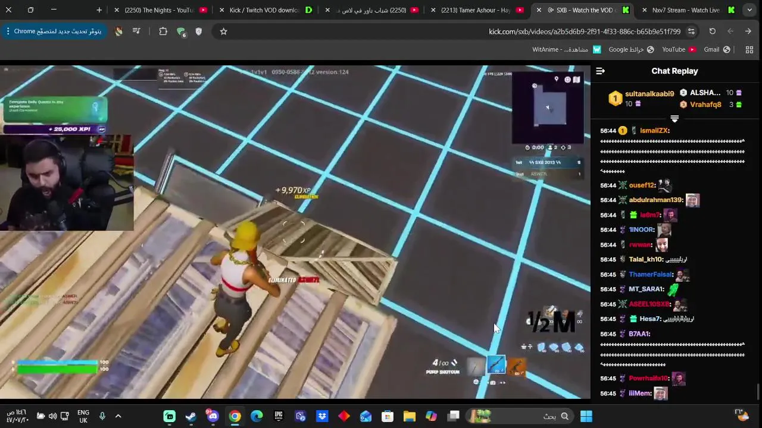Screen dimensions: 762x428
Task: Open the YouTube bookmark
Action: coord(679,49)
